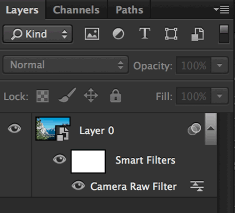
Task: Lock transparent pixels checkerboard icon
Action: point(42,96)
